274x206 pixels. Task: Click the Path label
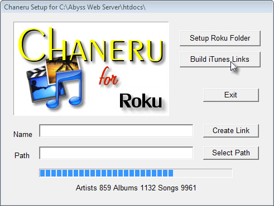click(22, 155)
